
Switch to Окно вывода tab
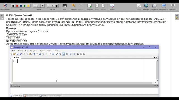point(17,96)
